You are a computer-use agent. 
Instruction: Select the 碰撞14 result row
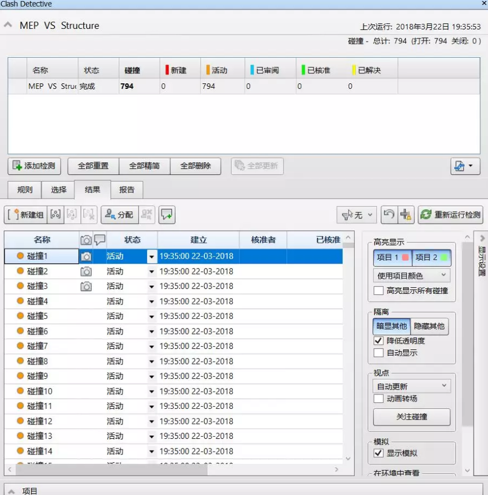pos(174,451)
